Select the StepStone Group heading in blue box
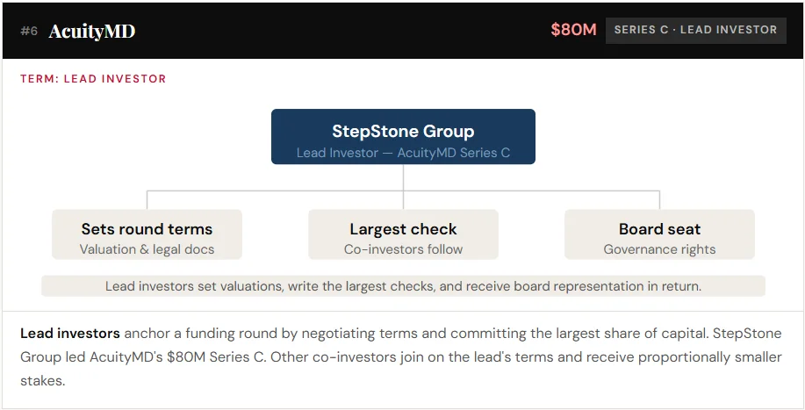805x410 pixels. point(403,132)
